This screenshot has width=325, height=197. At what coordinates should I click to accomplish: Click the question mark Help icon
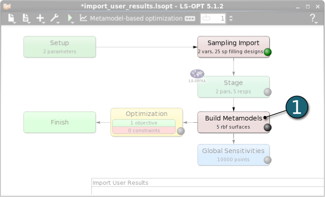pyautogui.click(x=313, y=19)
